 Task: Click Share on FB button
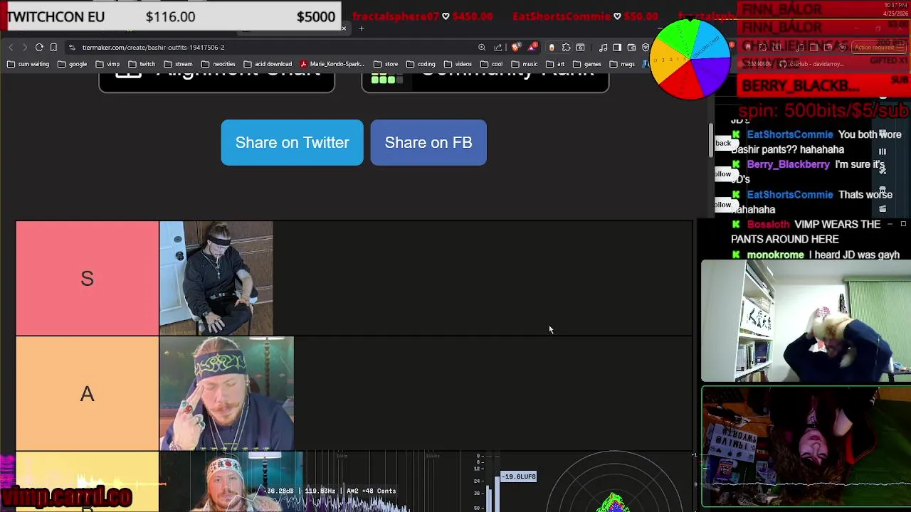pyautogui.click(x=428, y=142)
